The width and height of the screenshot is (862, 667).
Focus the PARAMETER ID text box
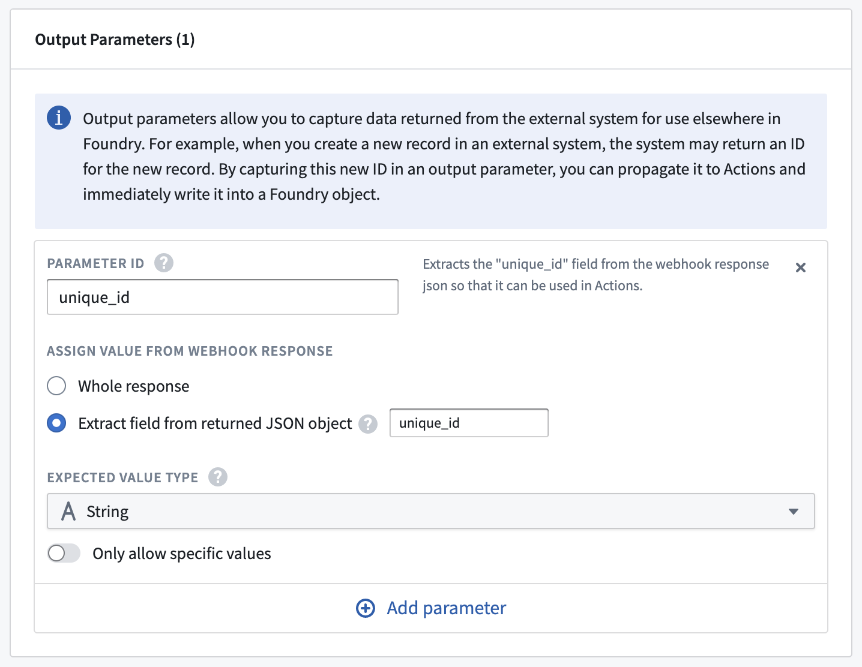[x=223, y=297]
